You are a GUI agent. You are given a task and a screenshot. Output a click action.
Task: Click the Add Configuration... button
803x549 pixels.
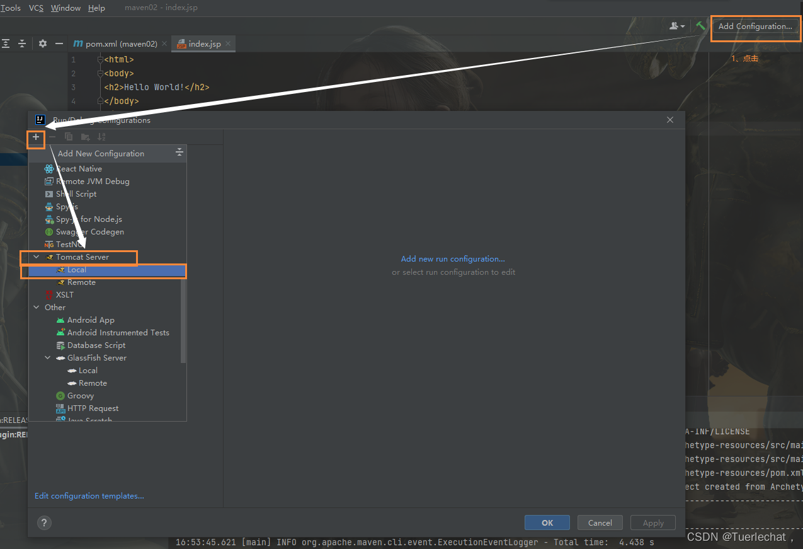755,26
